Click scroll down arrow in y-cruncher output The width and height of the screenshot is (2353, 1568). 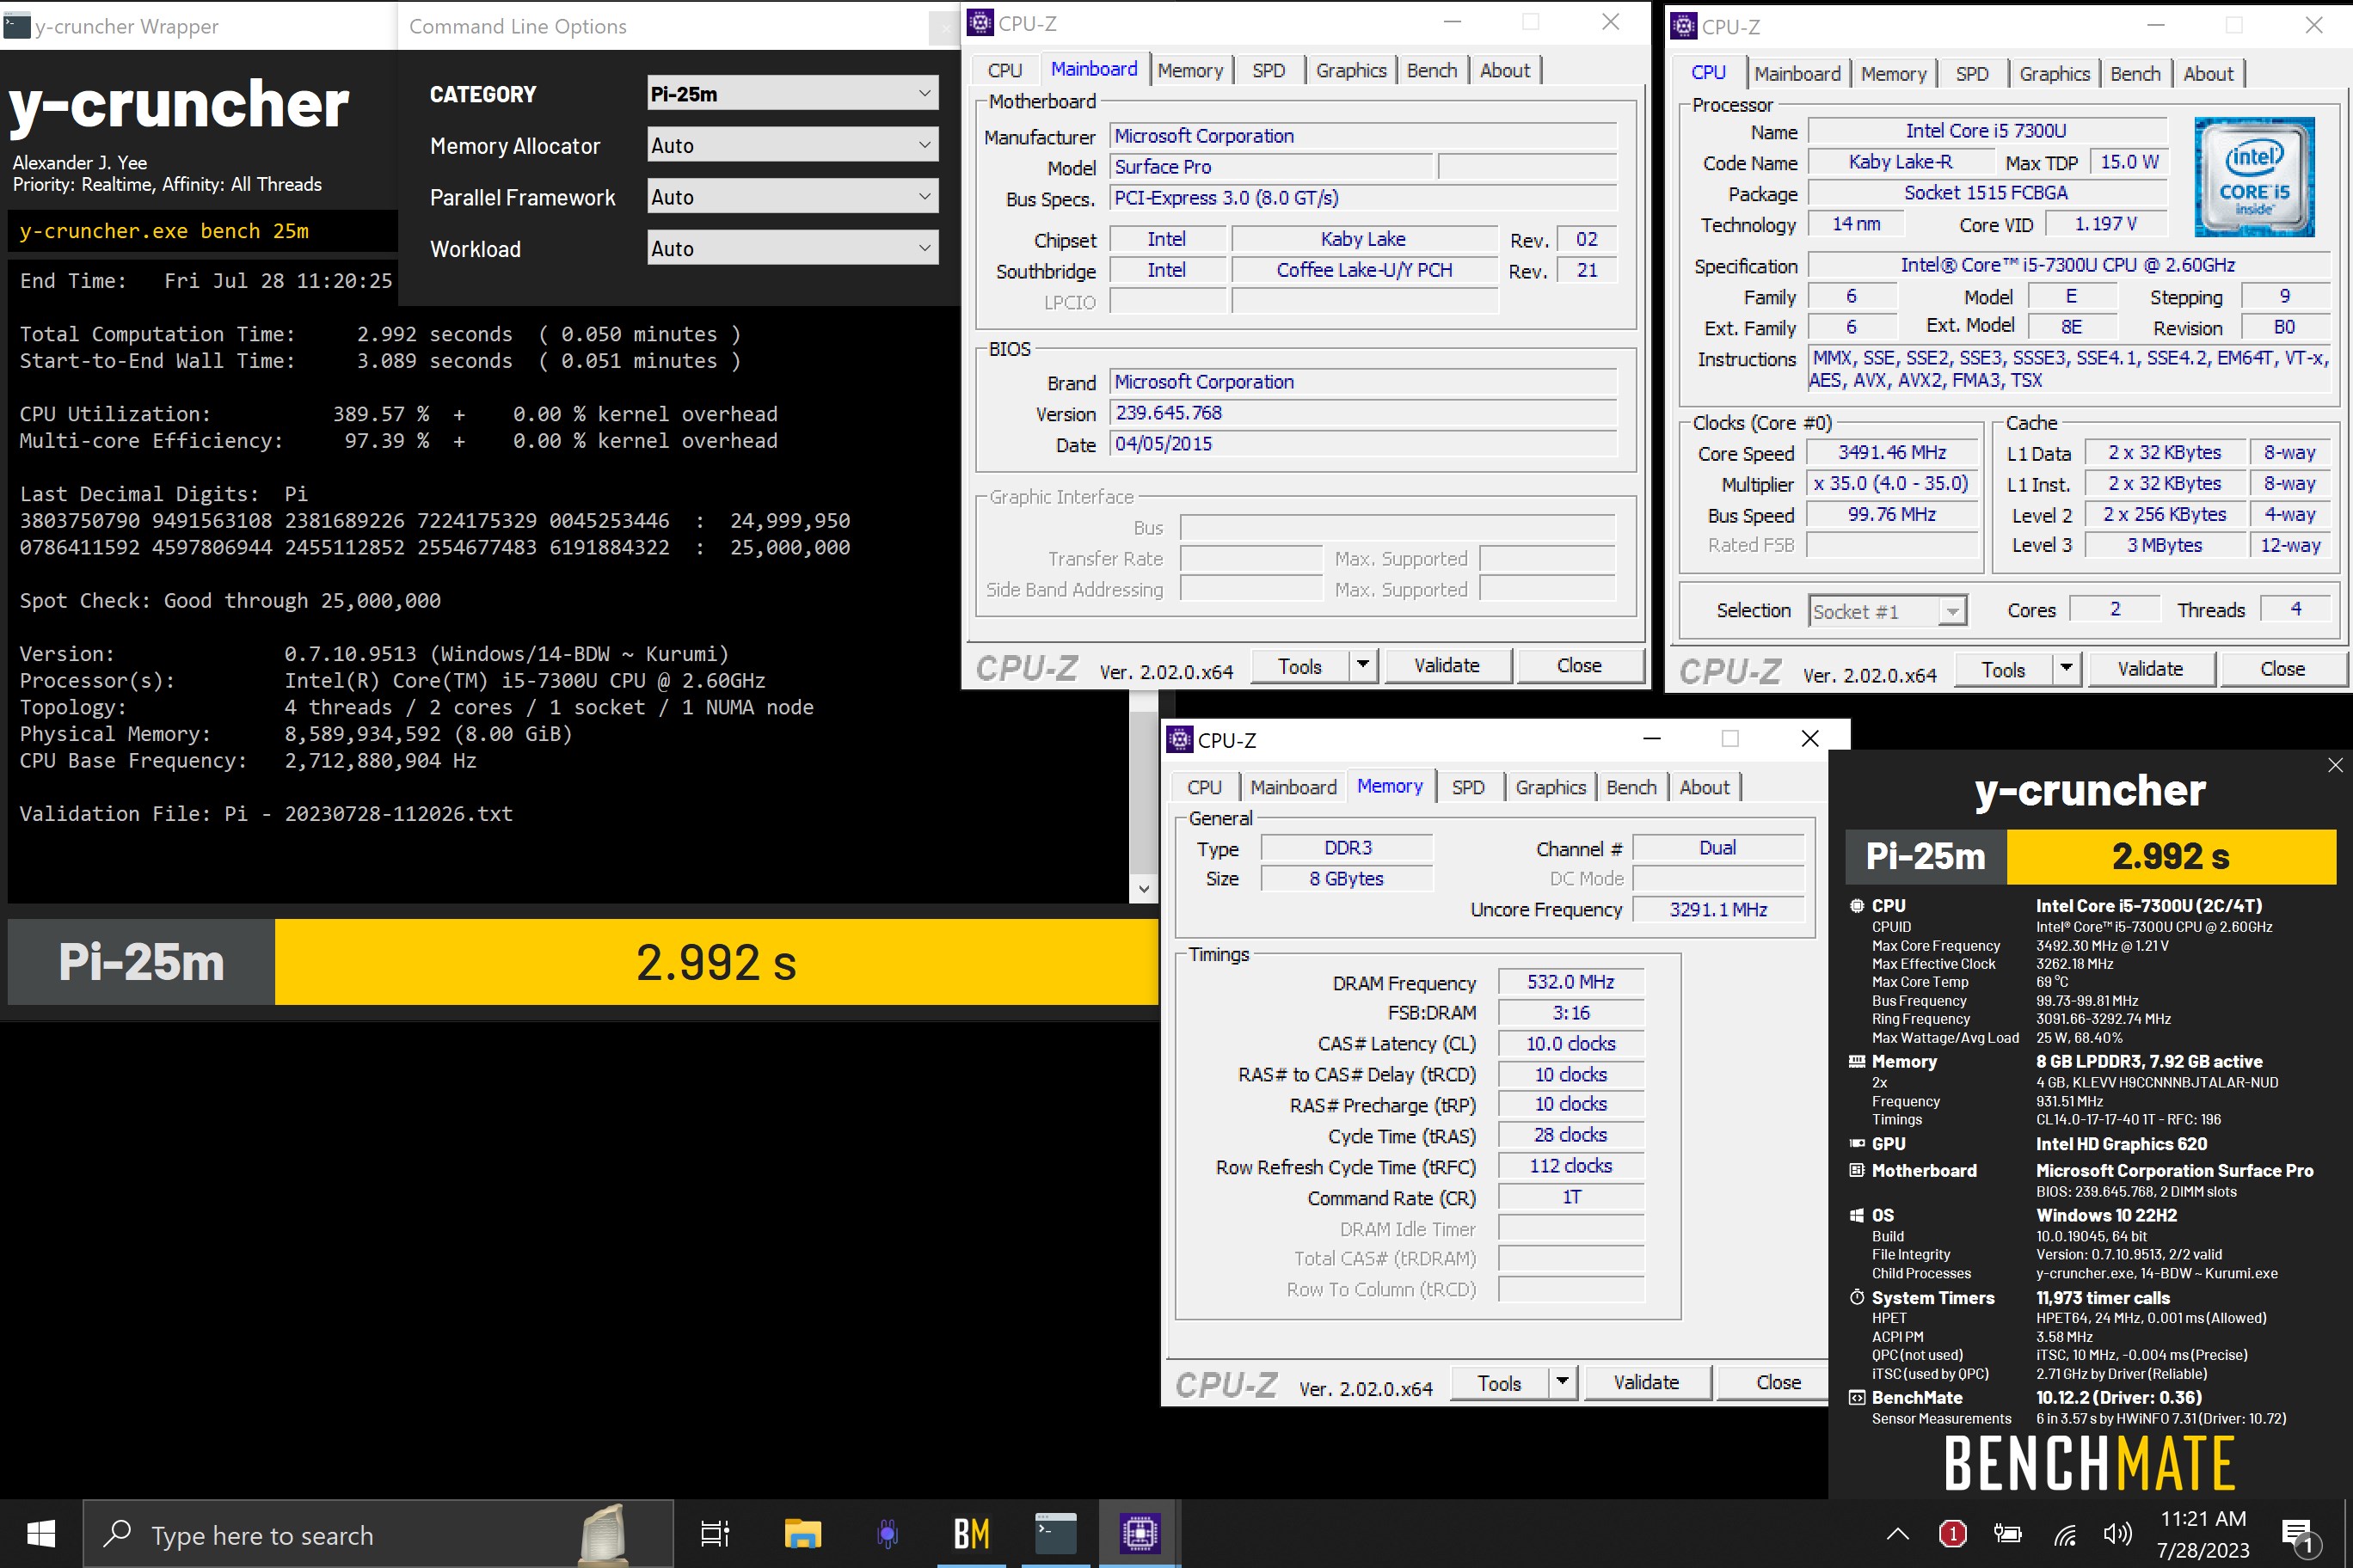[1144, 889]
